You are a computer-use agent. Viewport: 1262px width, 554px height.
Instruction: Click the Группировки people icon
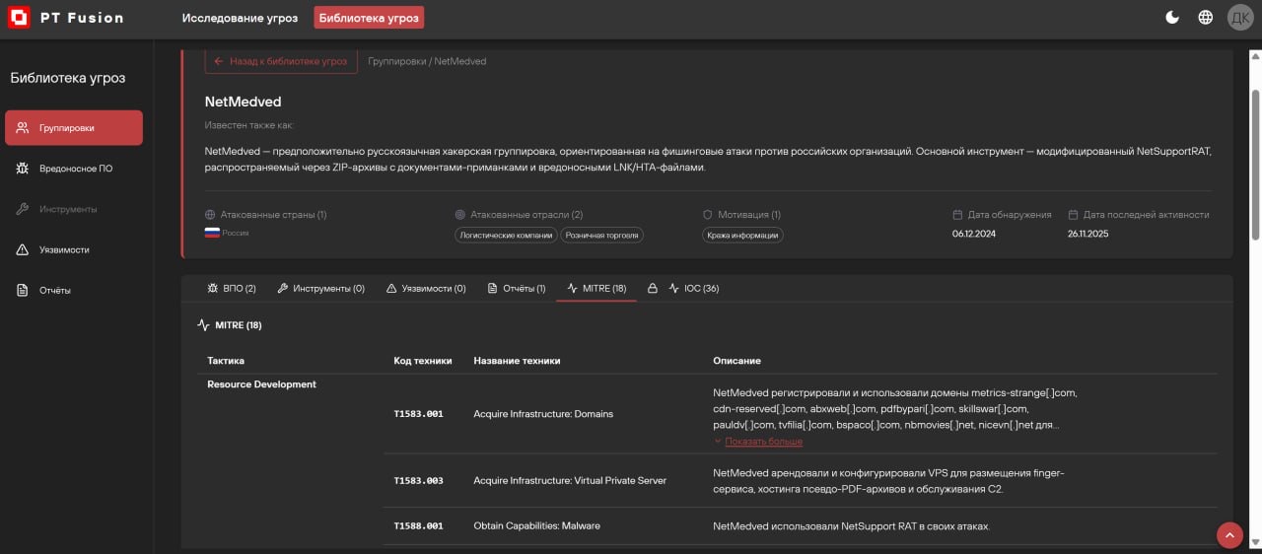(x=23, y=128)
